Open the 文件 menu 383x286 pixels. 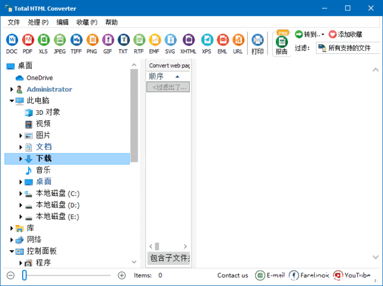tap(14, 22)
